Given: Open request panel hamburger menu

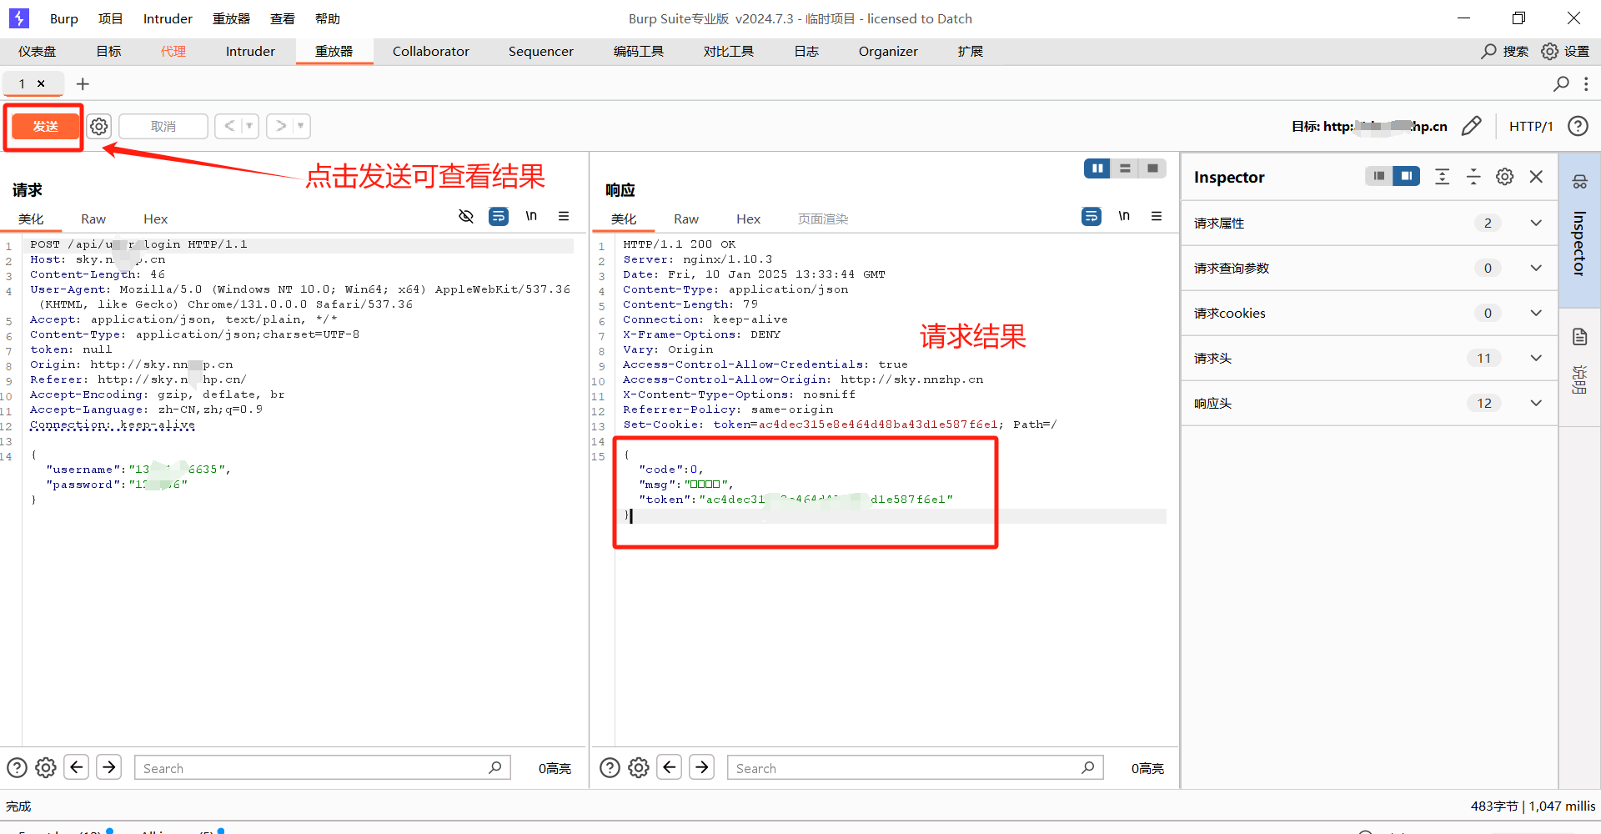Looking at the screenshot, I should 564,216.
